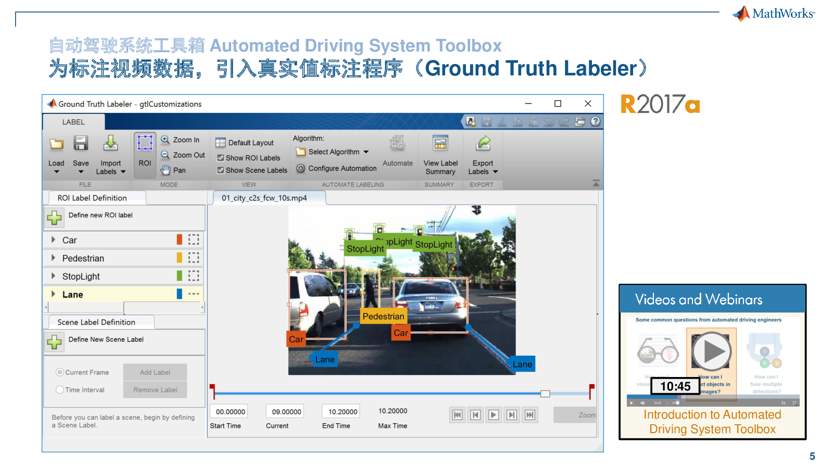Select the LABEL ribbon tab
This screenshot has width=833, height=468.
pos(73,122)
